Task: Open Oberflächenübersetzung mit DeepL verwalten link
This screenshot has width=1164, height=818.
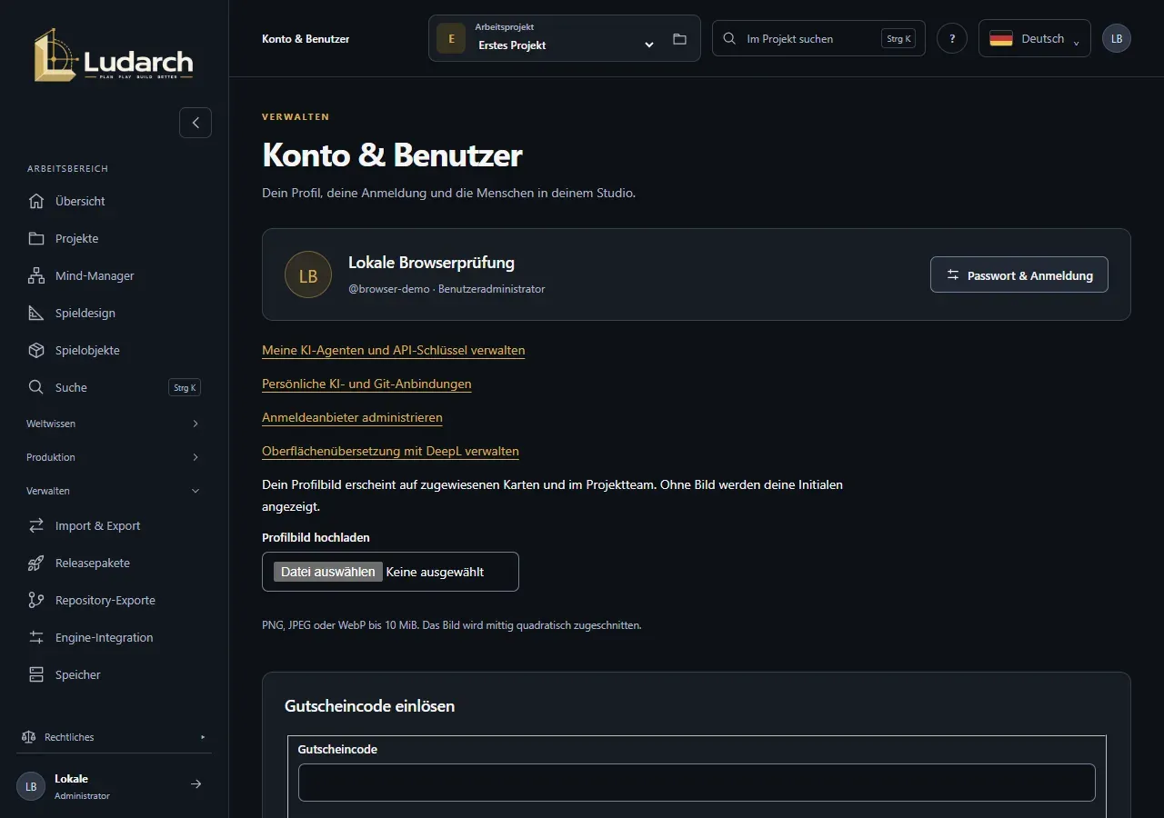Action: [x=391, y=451]
